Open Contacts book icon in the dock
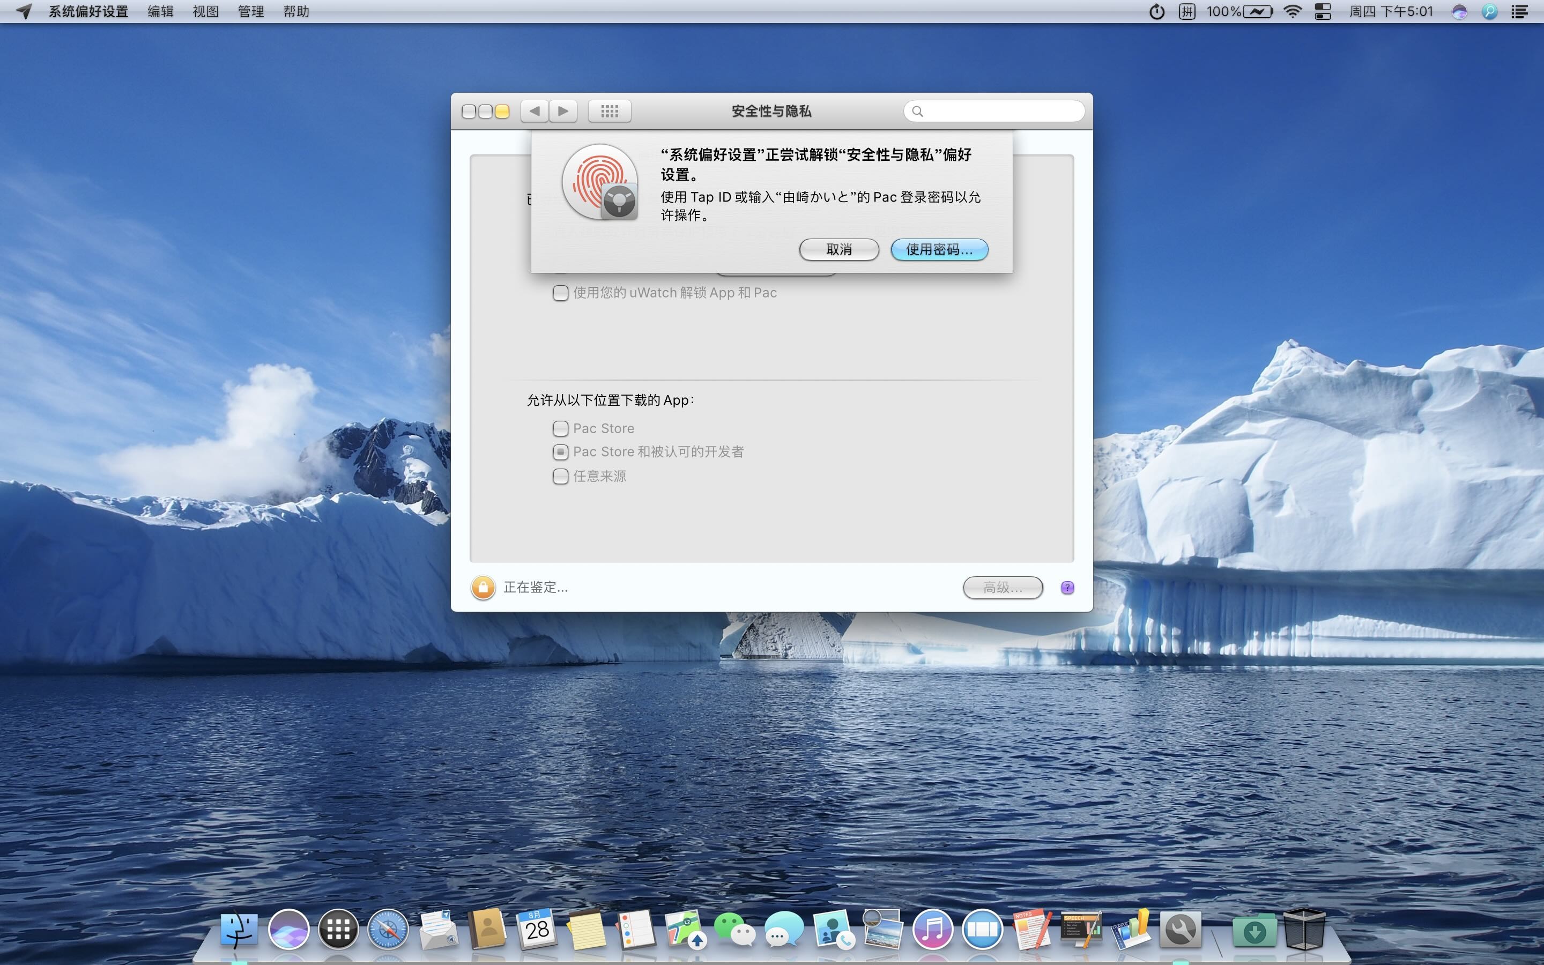 (x=487, y=929)
